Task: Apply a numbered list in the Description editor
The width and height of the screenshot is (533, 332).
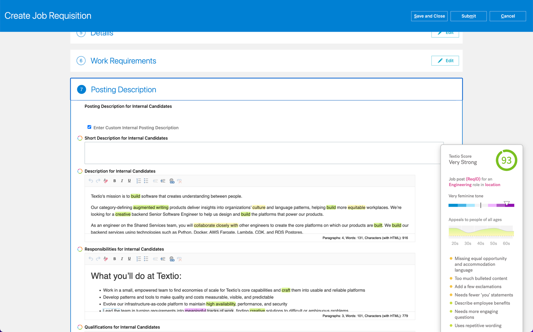Action: 139,181
